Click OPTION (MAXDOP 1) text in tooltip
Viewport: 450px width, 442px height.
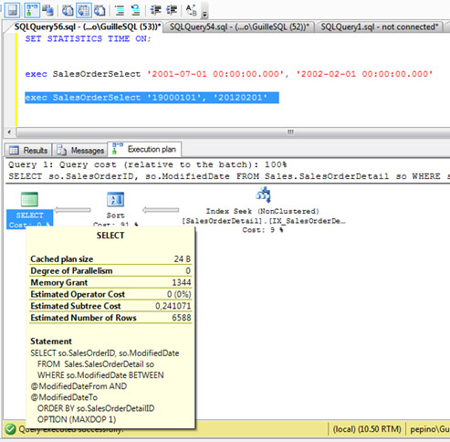(77, 419)
